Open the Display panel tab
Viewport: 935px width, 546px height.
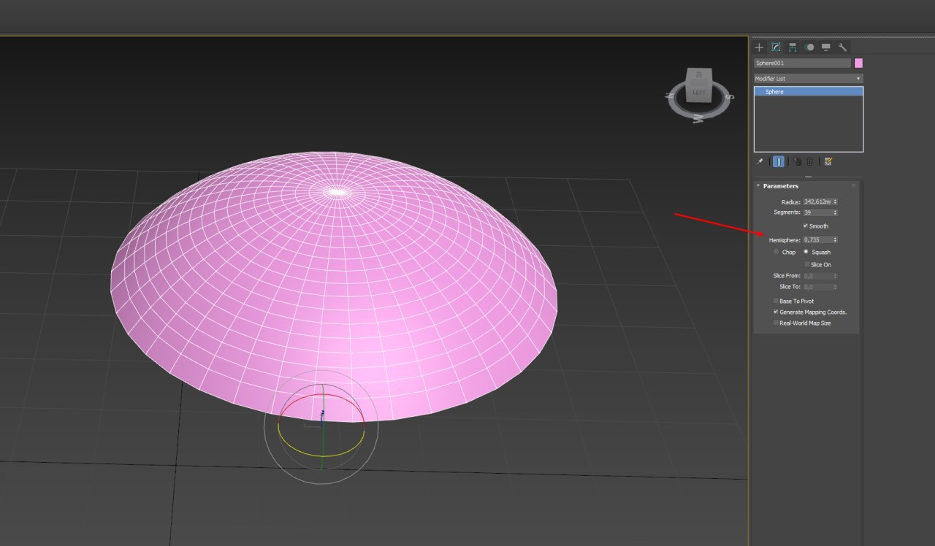point(825,47)
